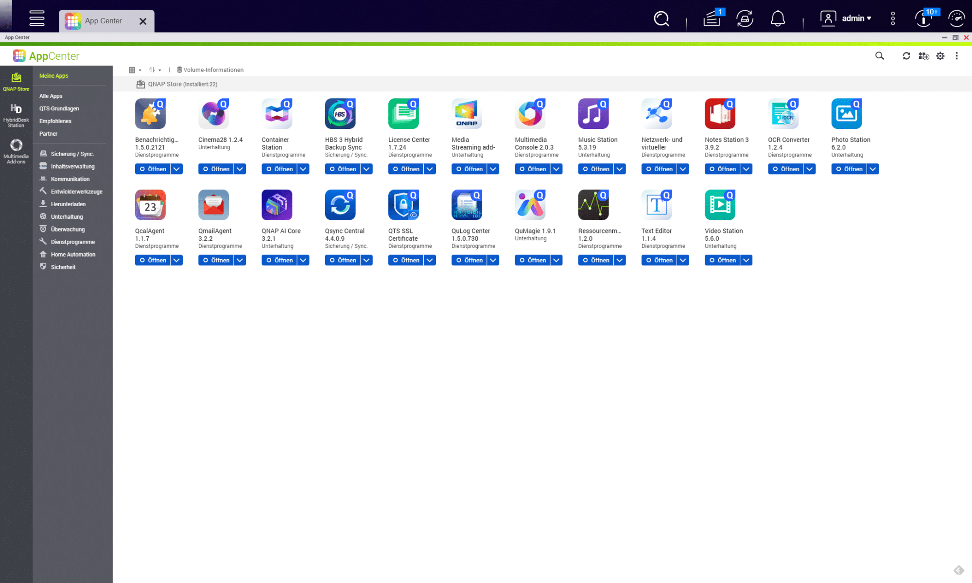Click the HBS 3 Hybrid Backup Sync icon

coord(340,114)
